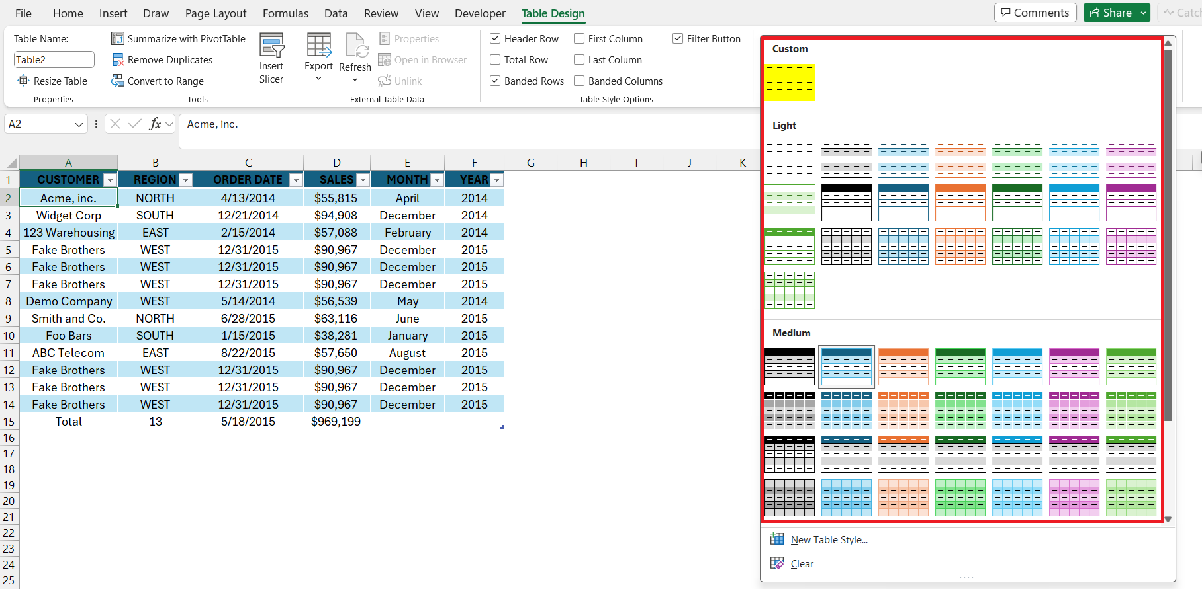The image size is (1202, 589).
Task: Pick the green bottom-row Medium table style
Action: tap(960, 498)
